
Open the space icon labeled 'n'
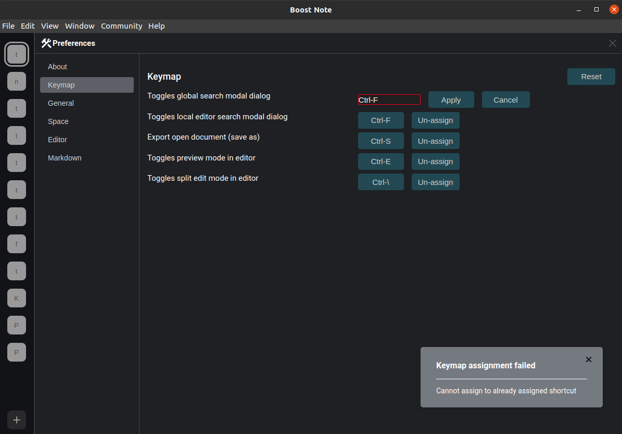coord(16,81)
